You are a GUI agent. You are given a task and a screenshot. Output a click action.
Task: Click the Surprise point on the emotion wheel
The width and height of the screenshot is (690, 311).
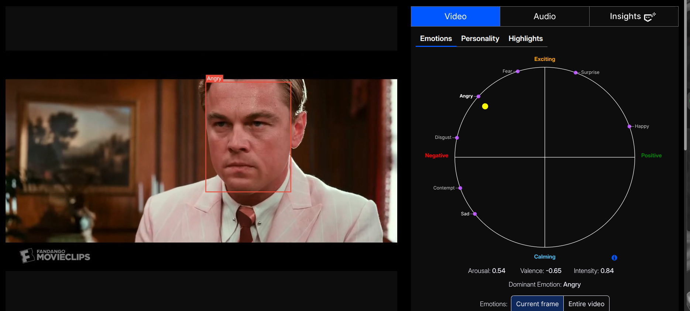pyautogui.click(x=576, y=73)
